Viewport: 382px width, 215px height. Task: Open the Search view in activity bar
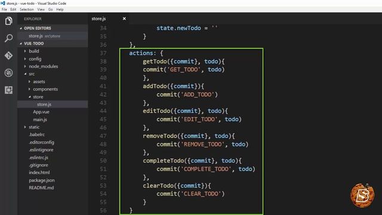coord(8,38)
